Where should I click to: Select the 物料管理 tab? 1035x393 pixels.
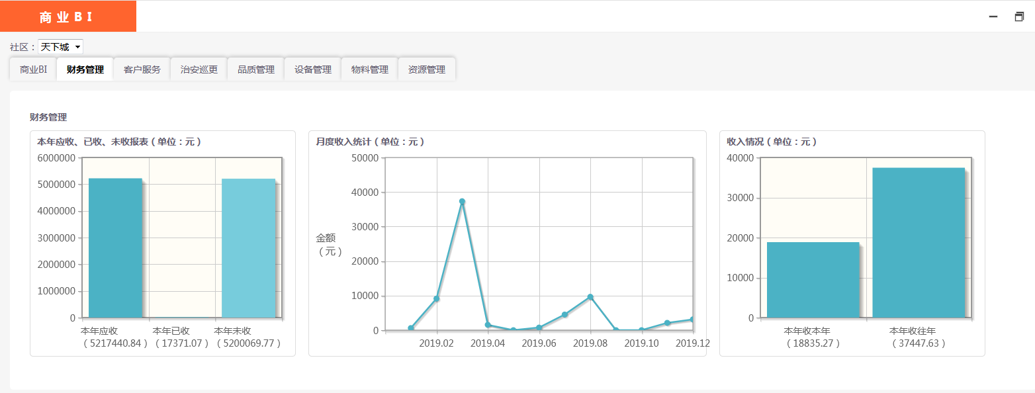(370, 69)
